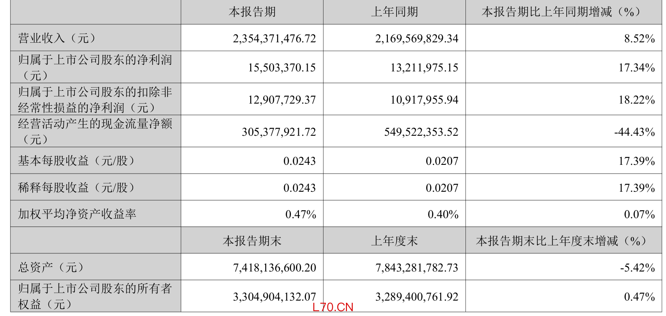The width and height of the screenshot is (666, 316).
Task: Select total assets value 7,418,136,600.20
Action: (x=274, y=267)
